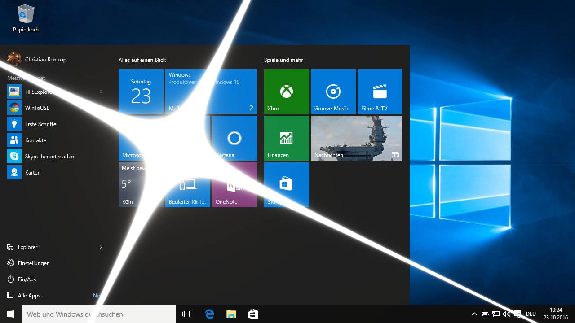Screen dimensions: 575x323
Task: Launch the Groove-Musik tile
Action: tap(333, 92)
